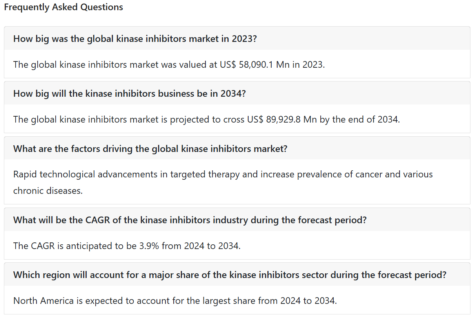Click the US$ 58,090.1 Mn answer text
The width and height of the screenshot is (474, 316).
[169, 64]
